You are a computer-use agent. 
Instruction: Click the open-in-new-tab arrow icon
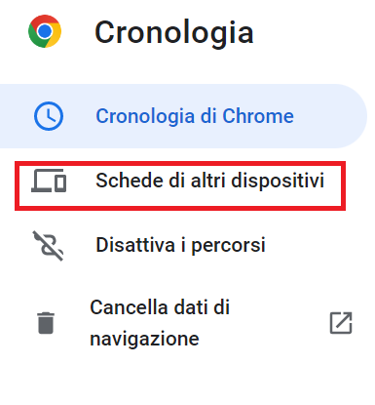(341, 323)
